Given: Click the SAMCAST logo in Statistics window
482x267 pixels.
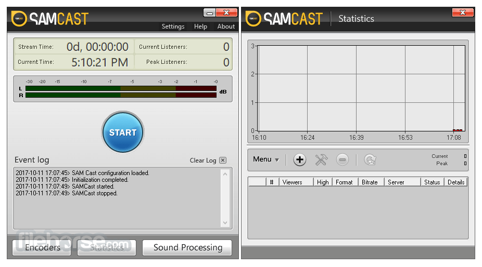Looking at the screenshot, I should click(x=284, y=19).
